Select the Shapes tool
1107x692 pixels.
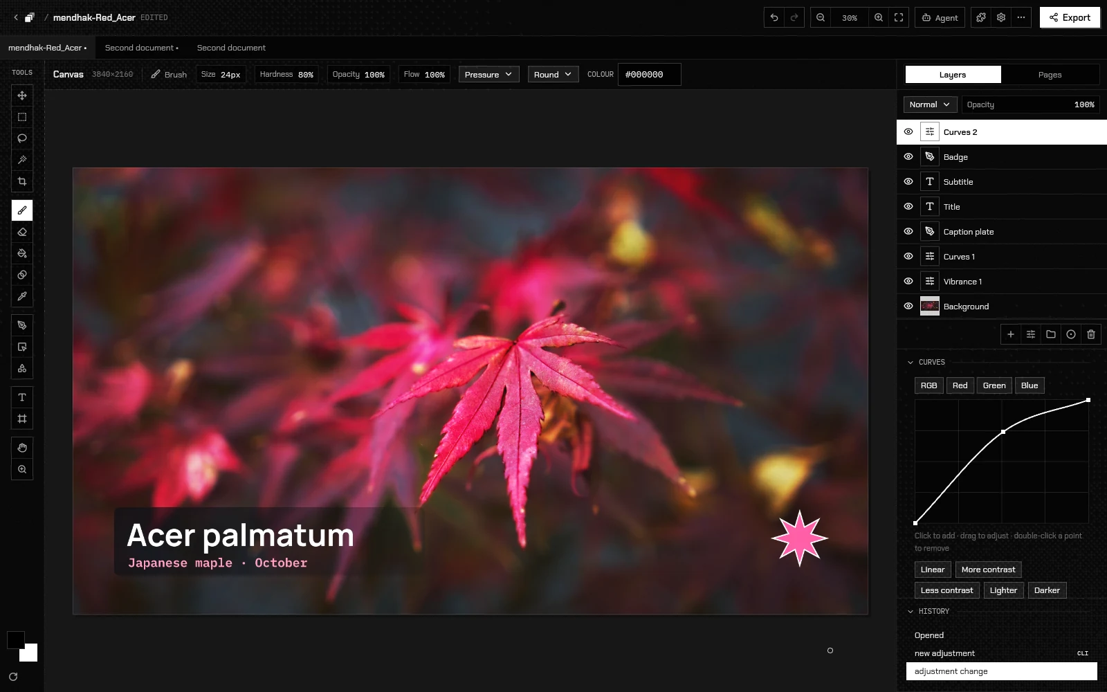[x=22, y=368]
